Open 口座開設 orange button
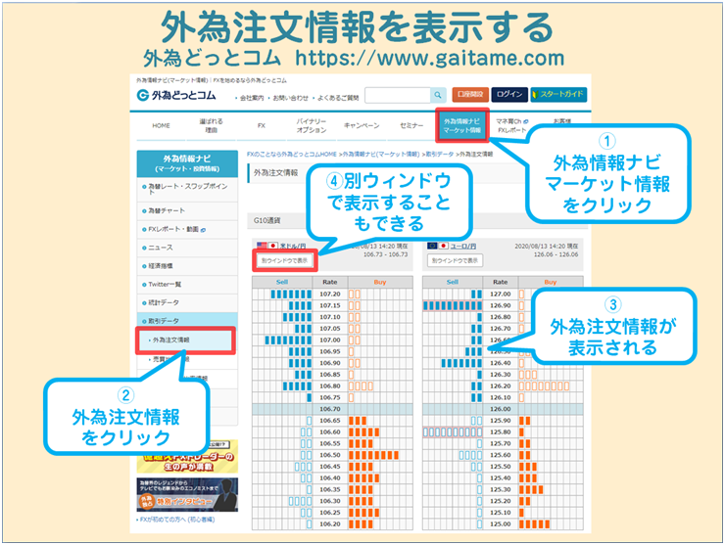The width and height of the screenshot is (725, 545). point(470,95)
